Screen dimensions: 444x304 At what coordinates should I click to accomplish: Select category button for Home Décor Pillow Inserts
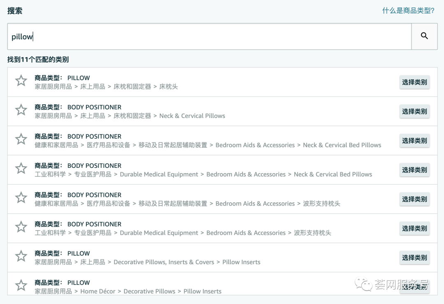click(414, 287)
